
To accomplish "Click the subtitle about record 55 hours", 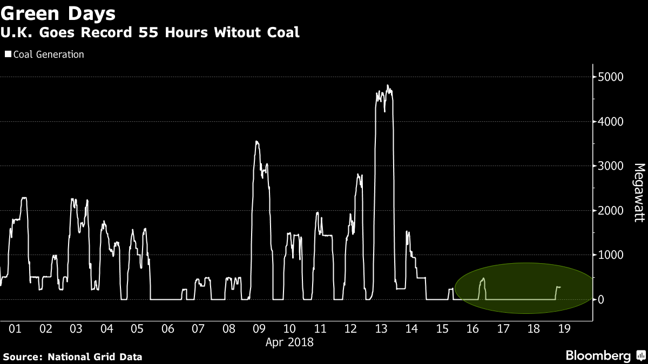I will tap(150, 32).
